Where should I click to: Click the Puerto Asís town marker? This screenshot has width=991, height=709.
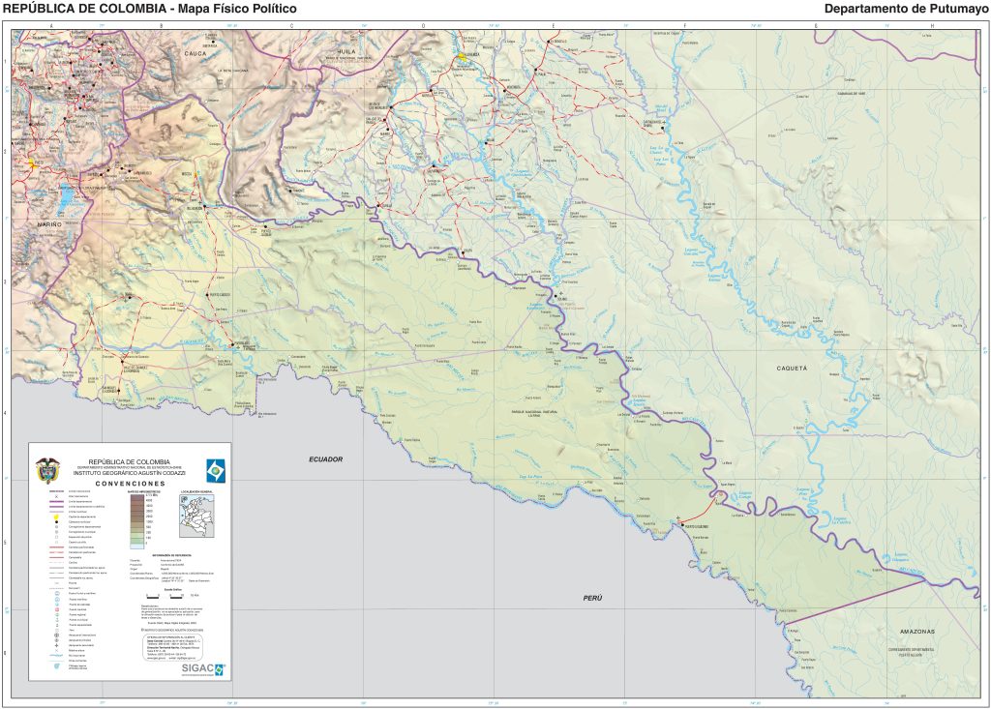pos(230,342)
